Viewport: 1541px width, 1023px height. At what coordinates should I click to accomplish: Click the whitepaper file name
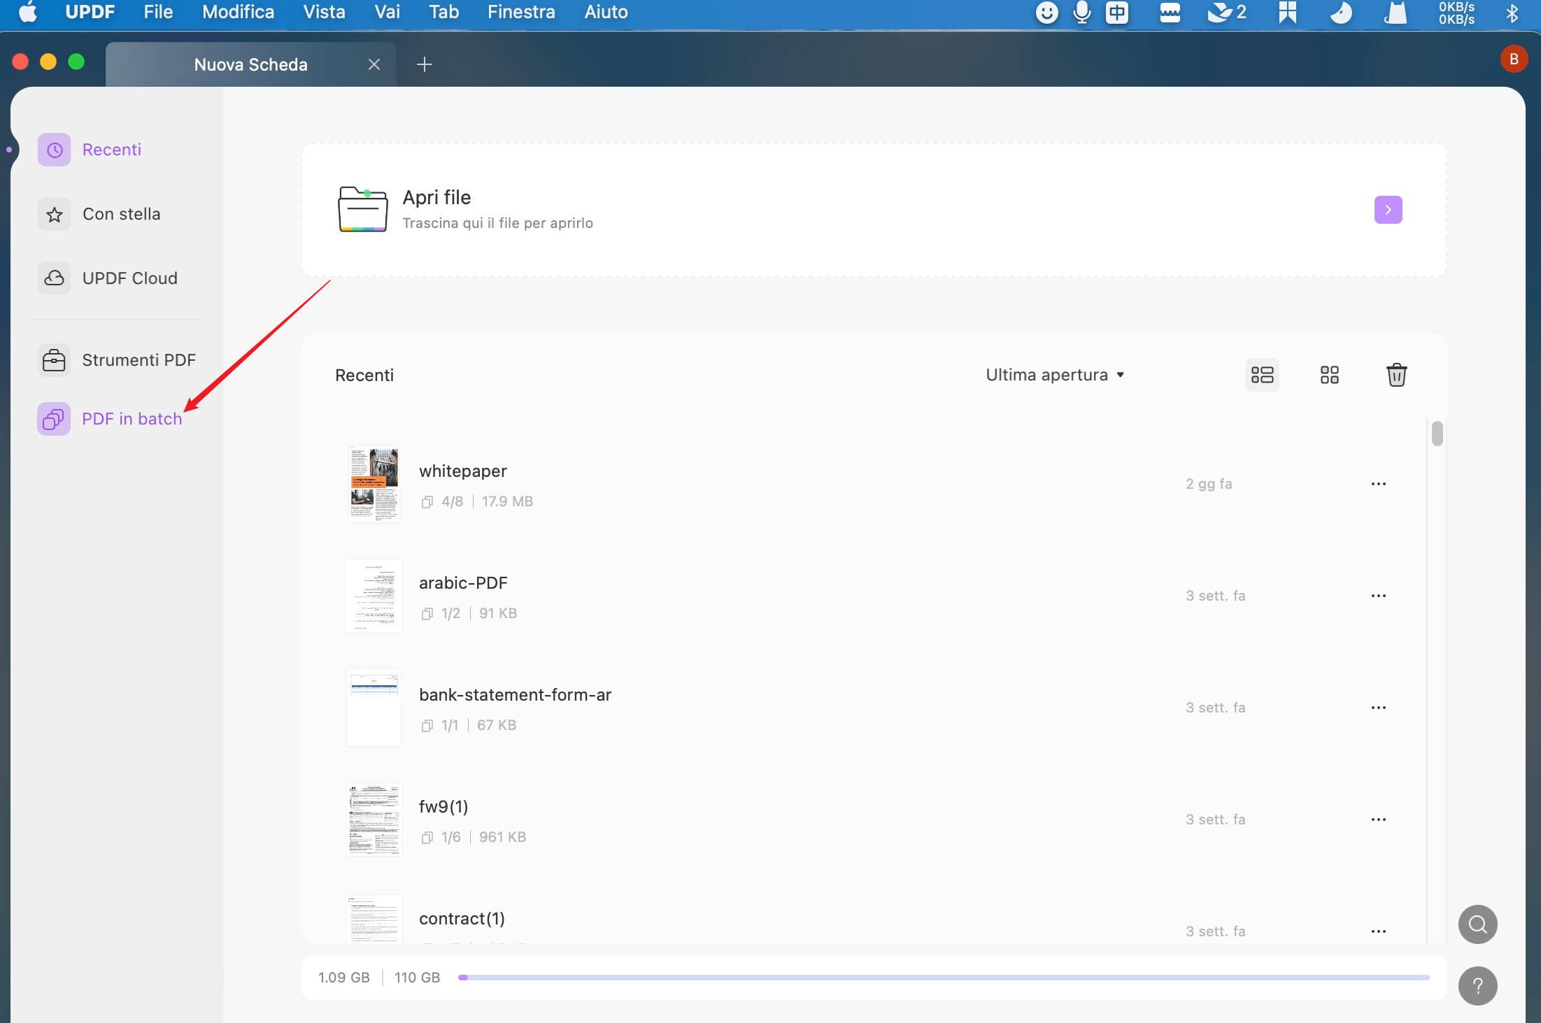462,471
